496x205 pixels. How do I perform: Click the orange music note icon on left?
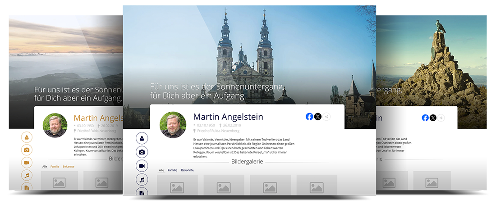[x=27, y=175]
